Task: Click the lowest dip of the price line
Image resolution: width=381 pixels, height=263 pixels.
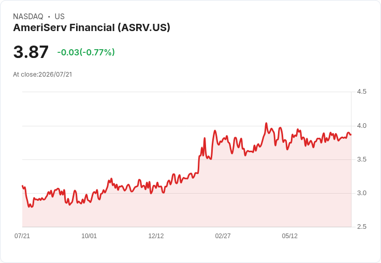Action: point(30,207)
